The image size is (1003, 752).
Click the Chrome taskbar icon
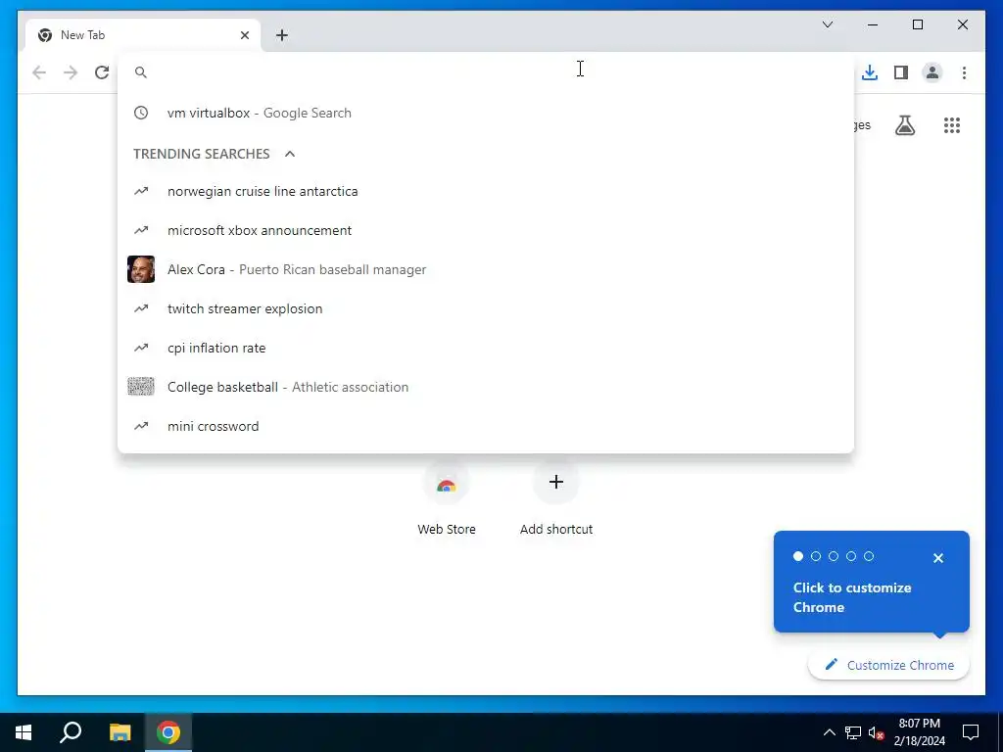[168, 732]
